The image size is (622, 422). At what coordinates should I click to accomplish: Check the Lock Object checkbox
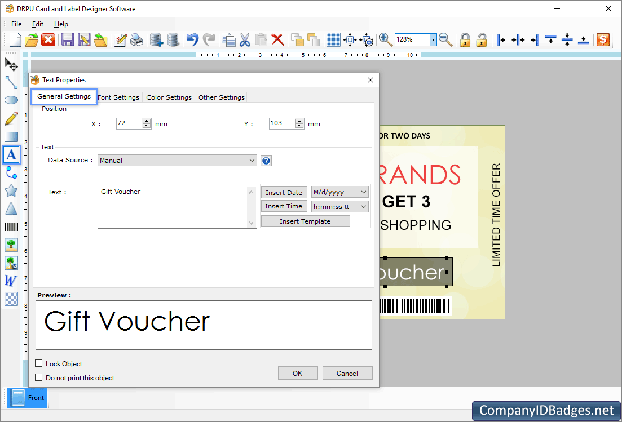click(39, 363)
